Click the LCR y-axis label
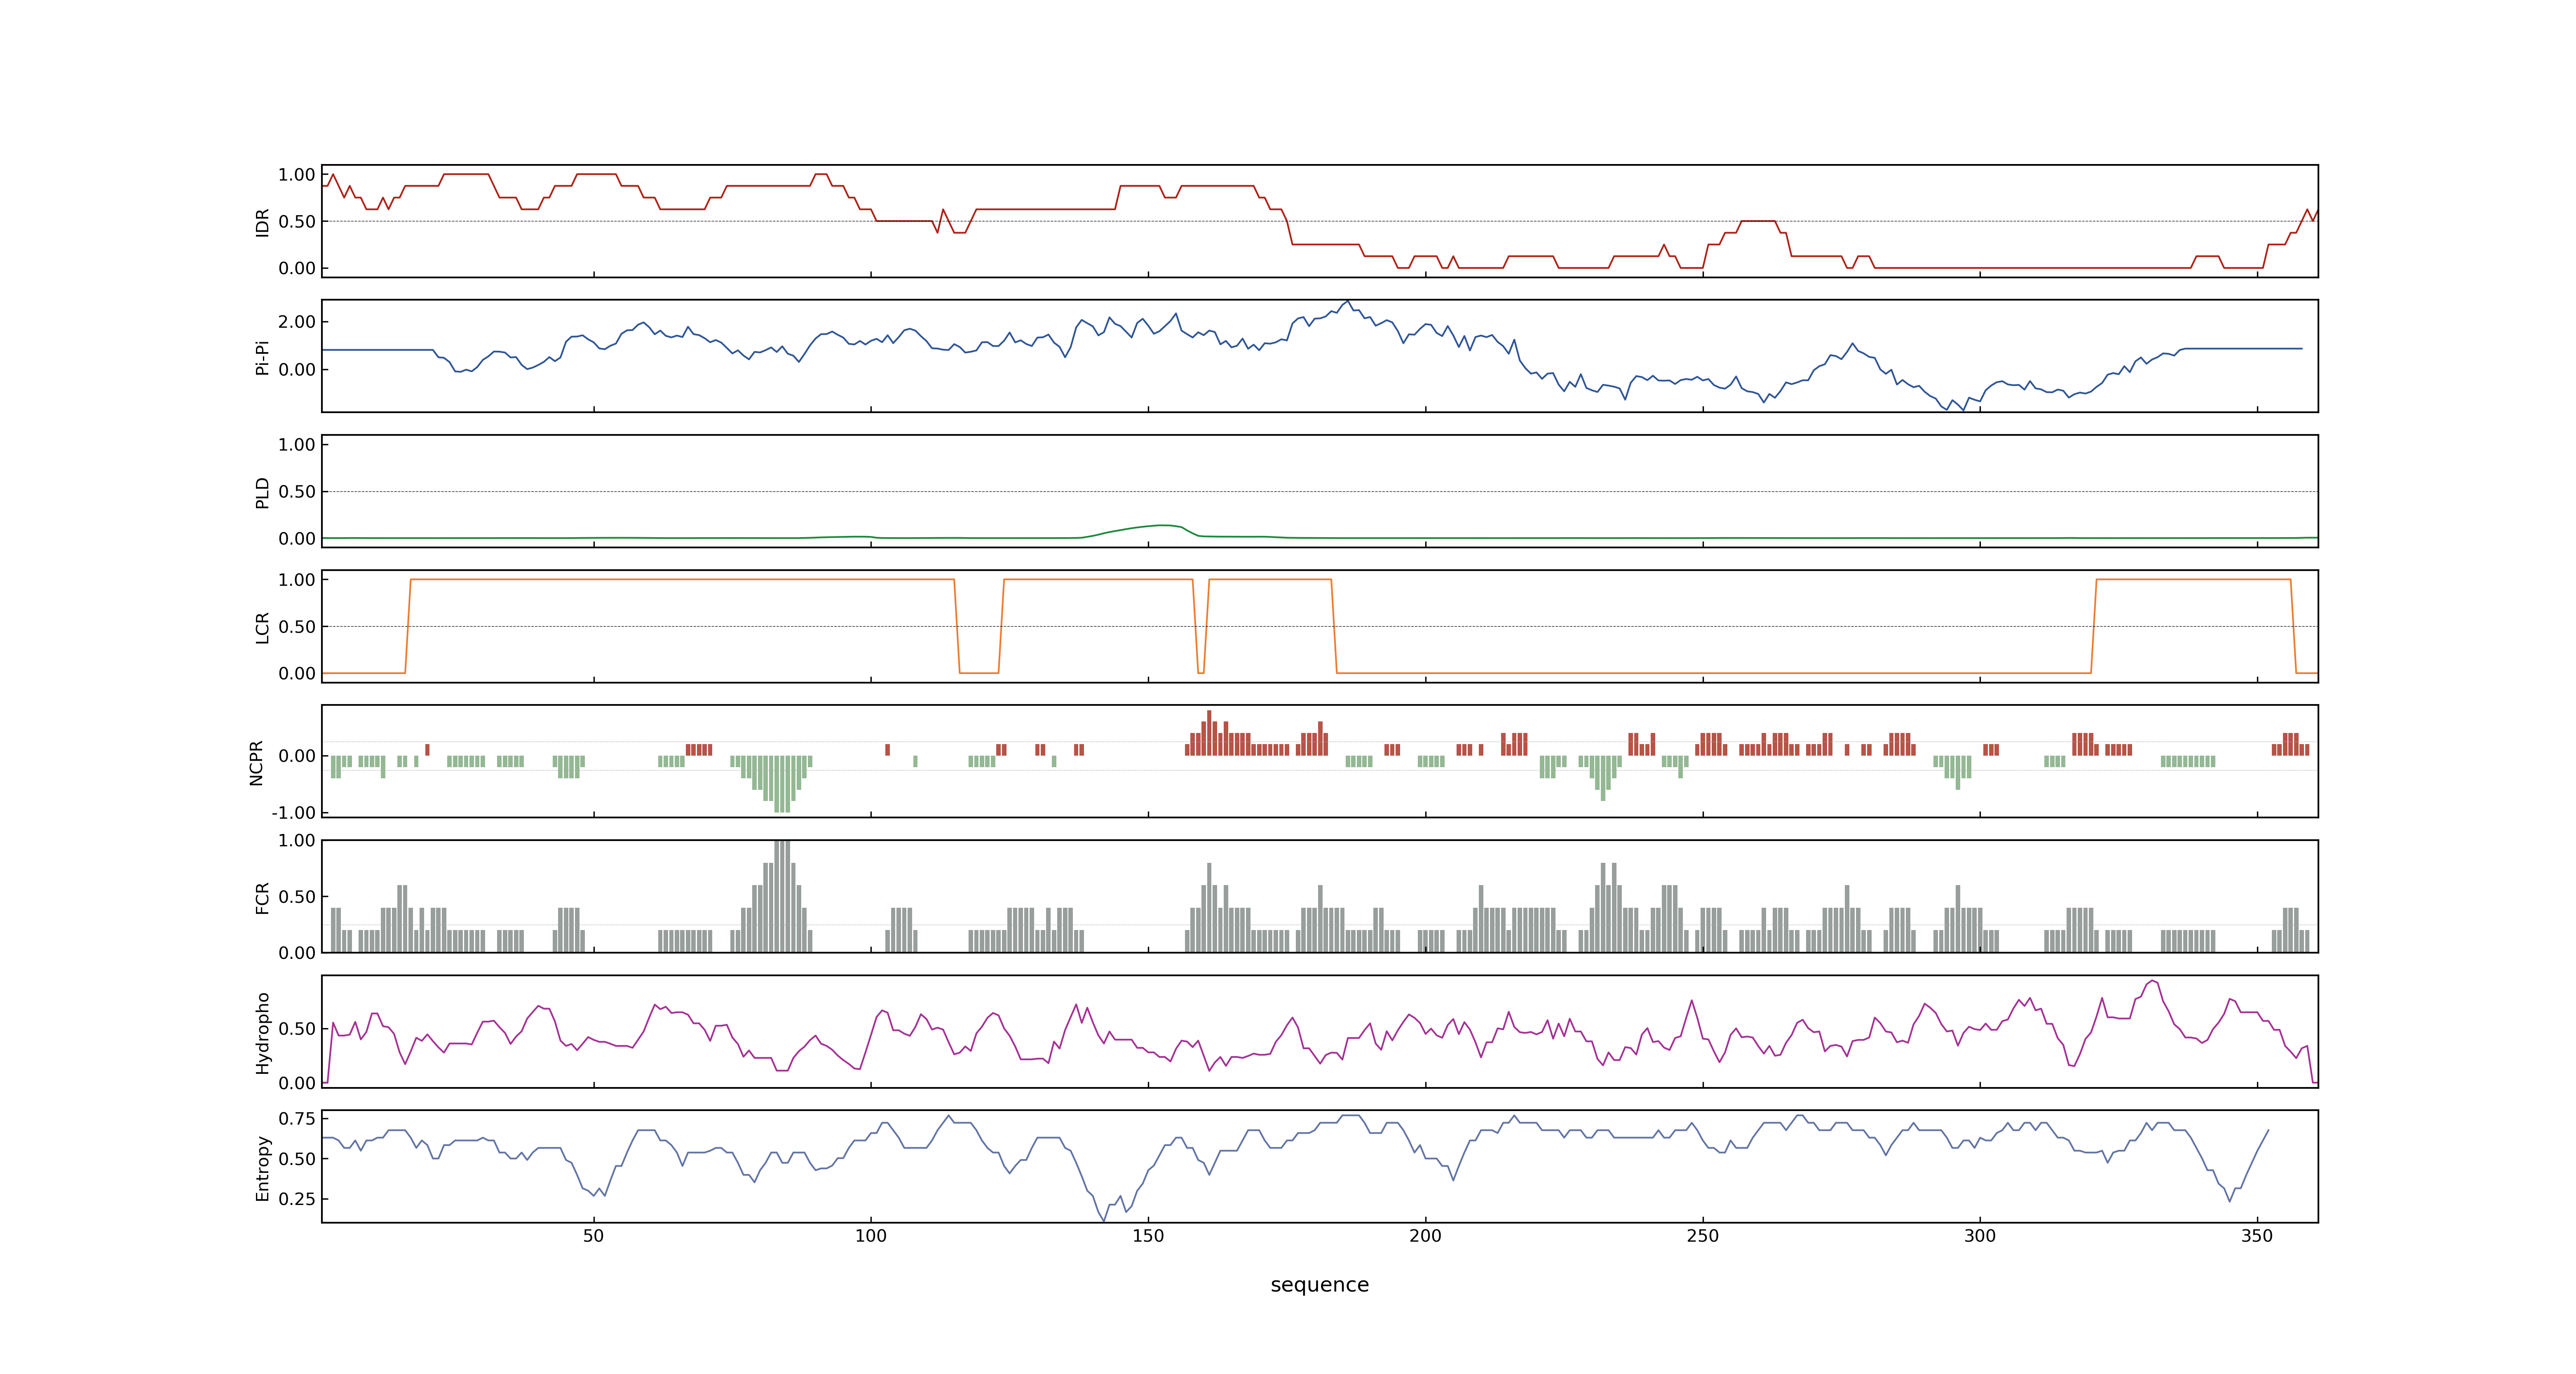This screenshot has width=2576, height=1374. 262,627
